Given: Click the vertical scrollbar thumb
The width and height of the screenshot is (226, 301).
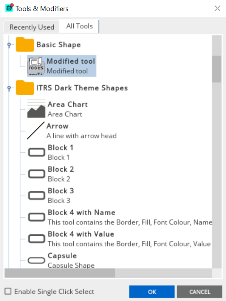Looking at the screenshot, I should pos(217,69).
